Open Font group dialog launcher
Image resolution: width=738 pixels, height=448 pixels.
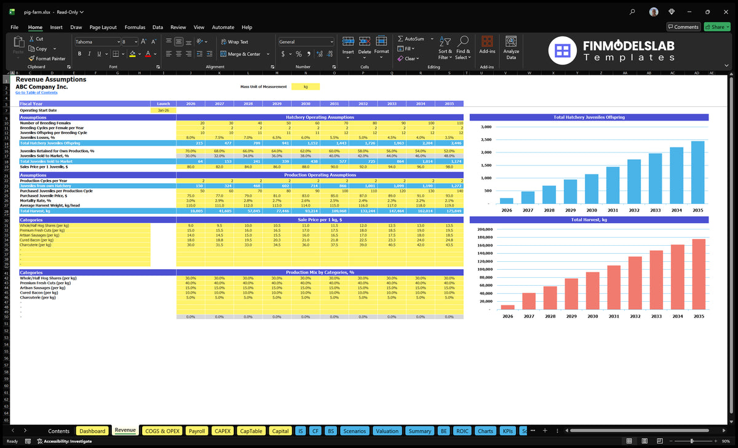[159, 66]
